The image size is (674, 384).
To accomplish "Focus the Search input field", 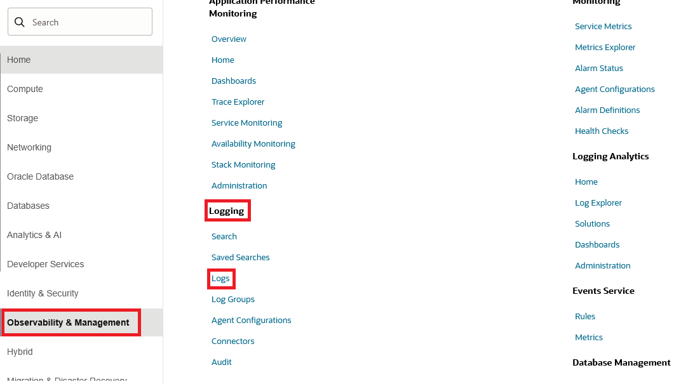I will [x=89, y=22].
